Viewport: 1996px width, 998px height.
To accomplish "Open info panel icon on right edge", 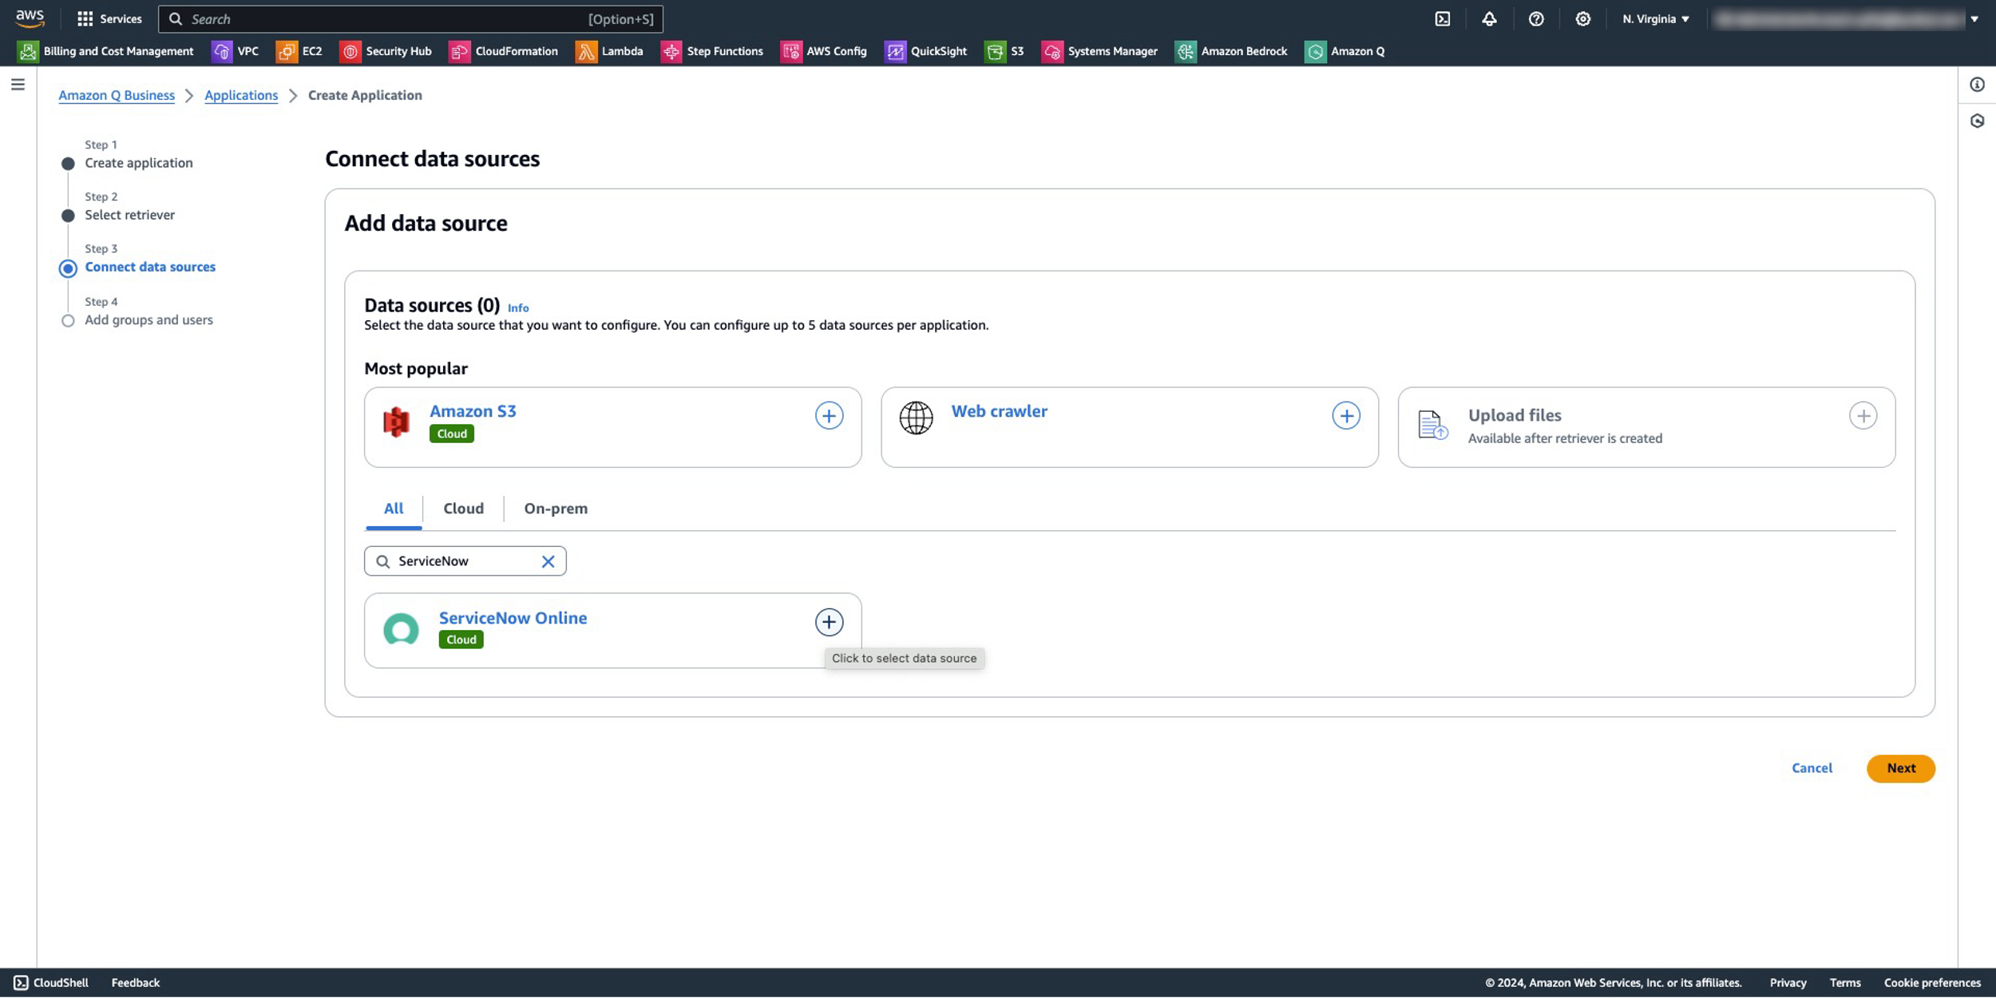I will [x=1977, y=85].
